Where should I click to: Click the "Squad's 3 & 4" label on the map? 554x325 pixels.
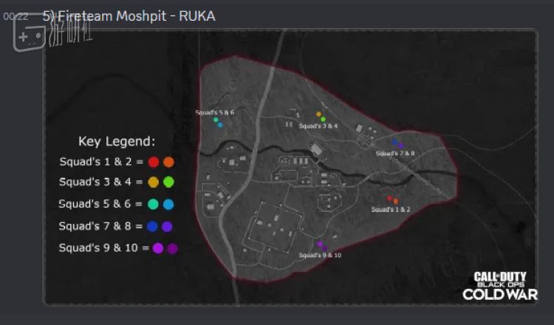coord(318,126)
